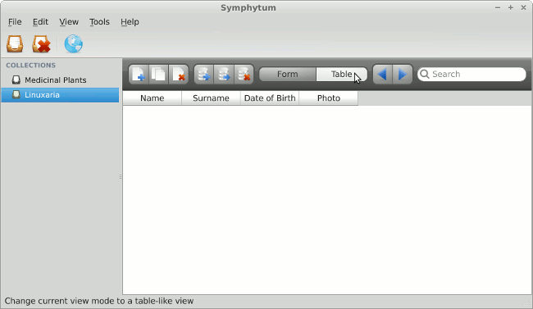Go to the previous record with left arrow

382,74
